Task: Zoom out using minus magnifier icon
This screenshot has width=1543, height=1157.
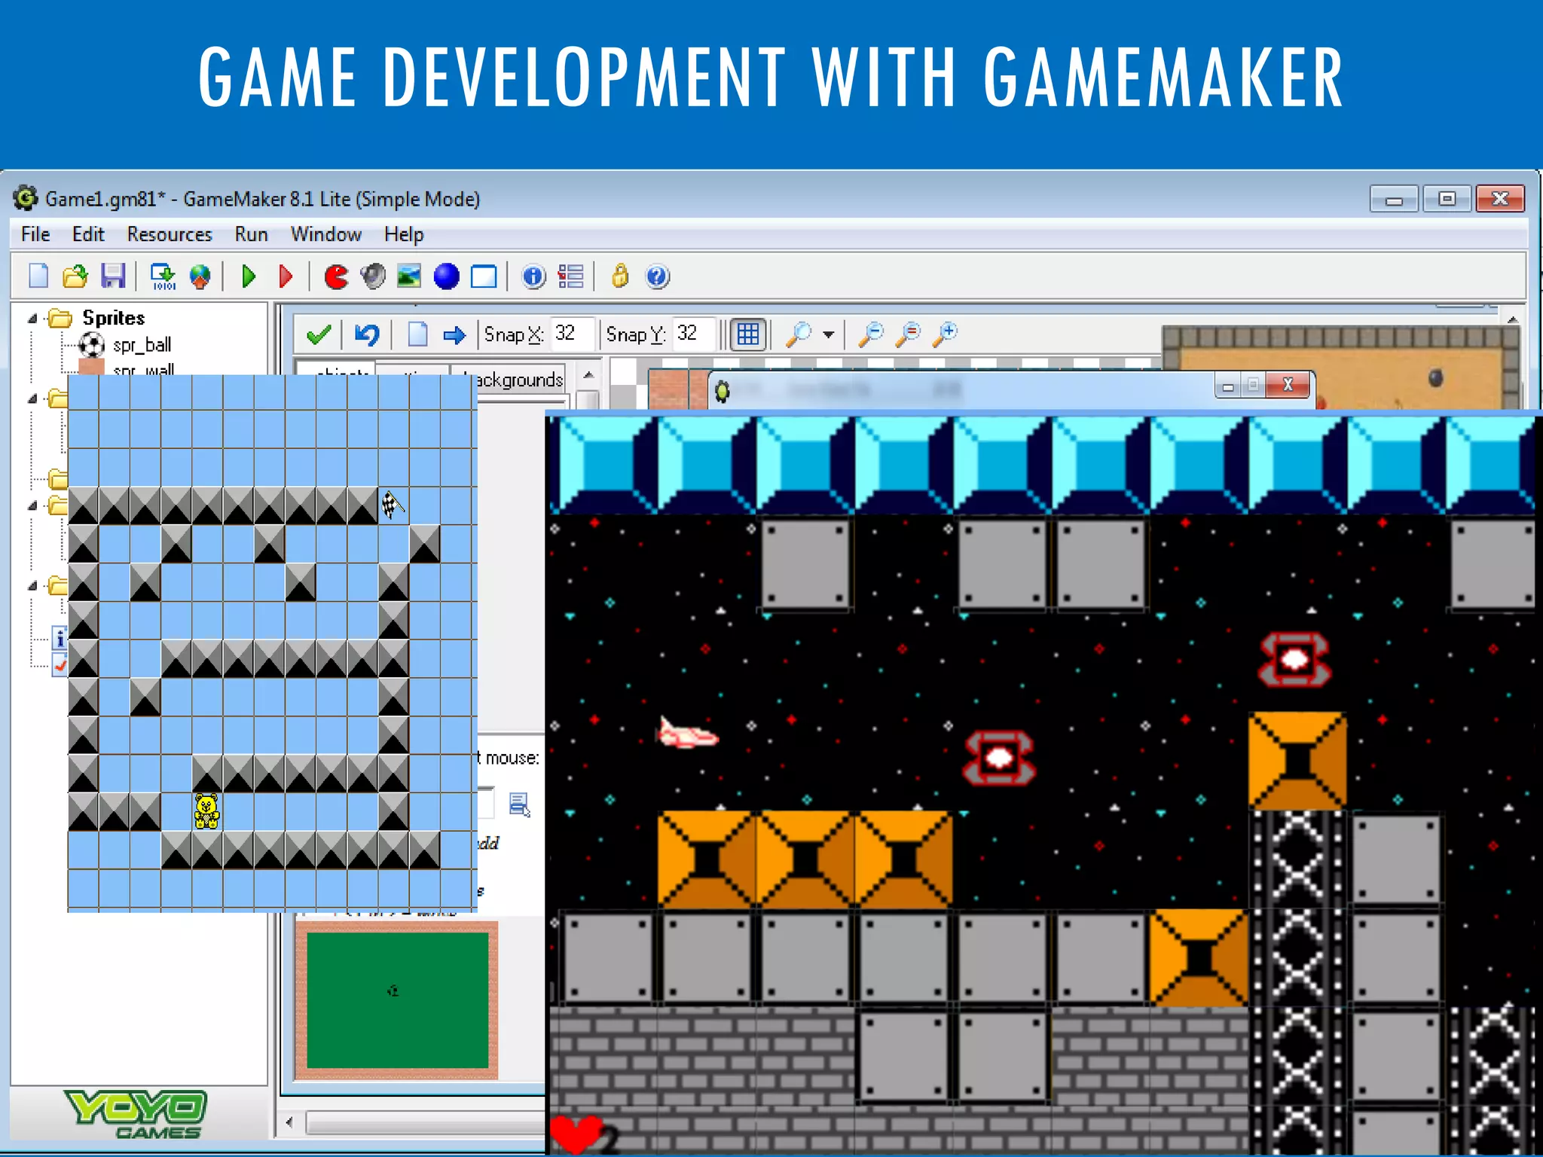Action: pyautogui.click(x=872, y=334)
